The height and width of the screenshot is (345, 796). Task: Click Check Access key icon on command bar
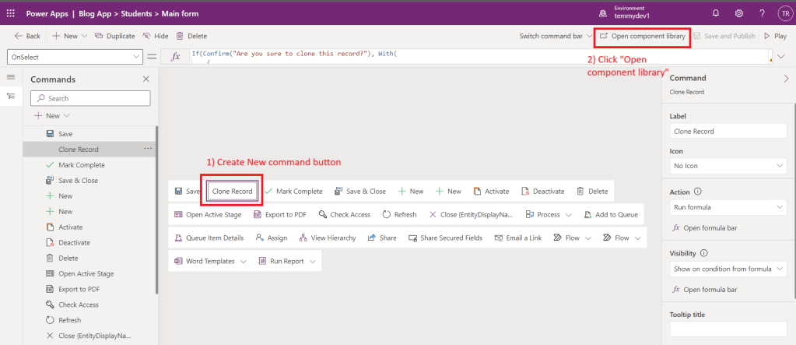[x=322, y=214]
